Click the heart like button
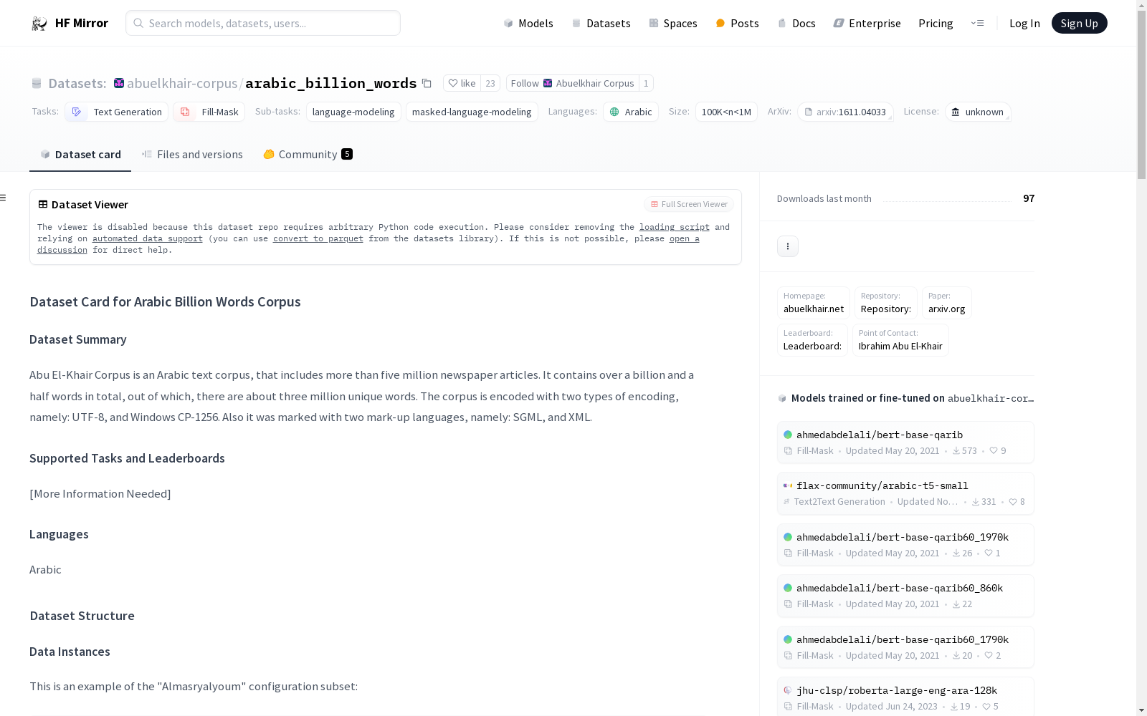The height and width of the screenshot is (716, 1147). pos(462,83)
